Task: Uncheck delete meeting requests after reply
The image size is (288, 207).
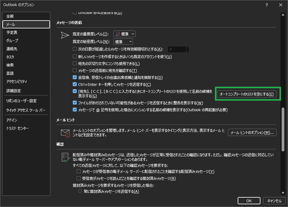Action: [x=75, y=77]
